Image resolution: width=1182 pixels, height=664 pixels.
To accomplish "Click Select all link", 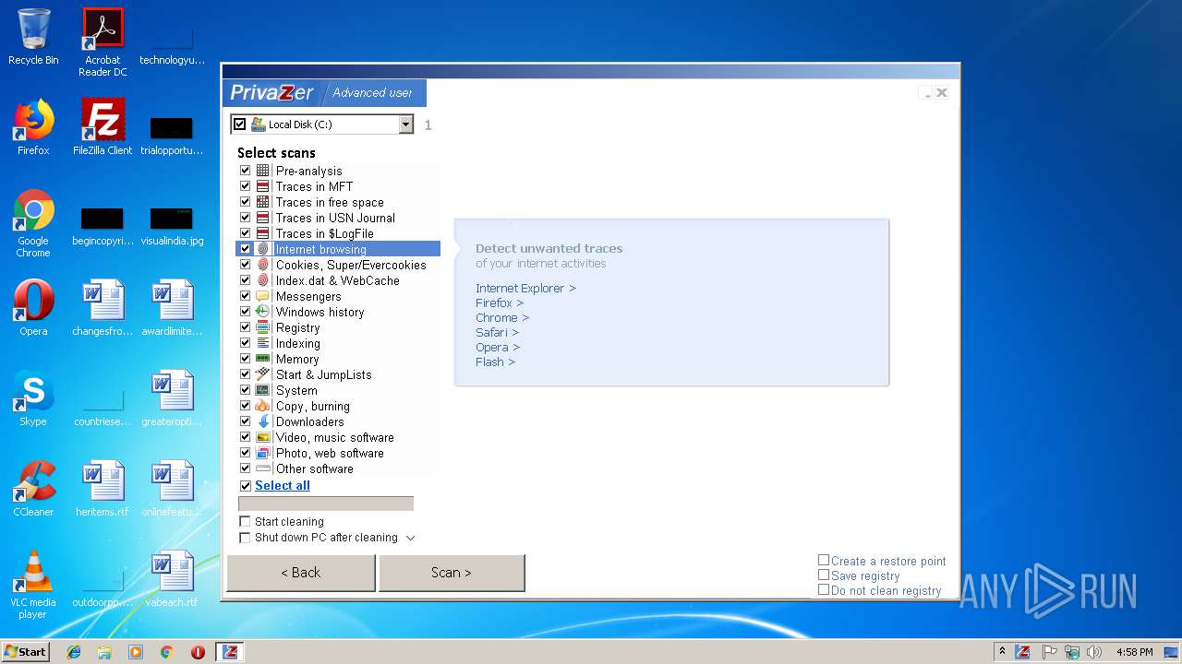I will click(x=283, y=486).
